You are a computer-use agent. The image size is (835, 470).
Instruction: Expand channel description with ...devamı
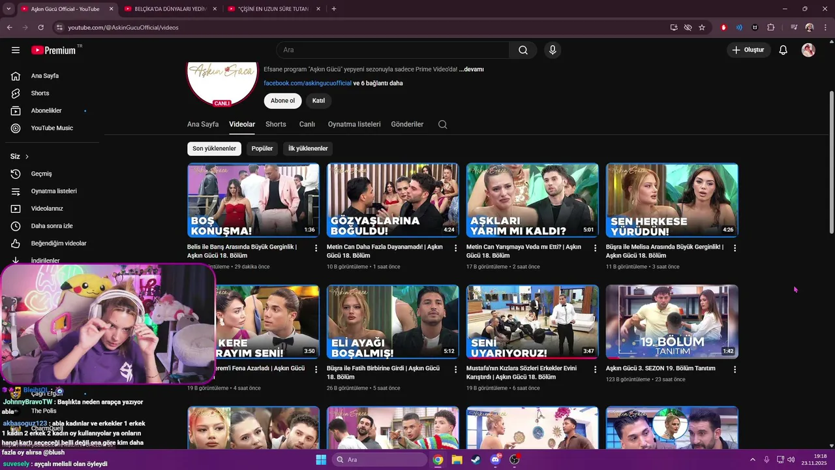(472, 69)
